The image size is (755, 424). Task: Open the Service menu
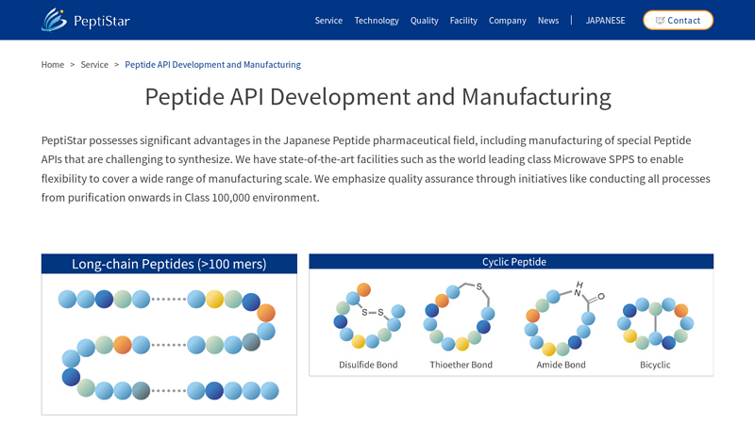328,21
